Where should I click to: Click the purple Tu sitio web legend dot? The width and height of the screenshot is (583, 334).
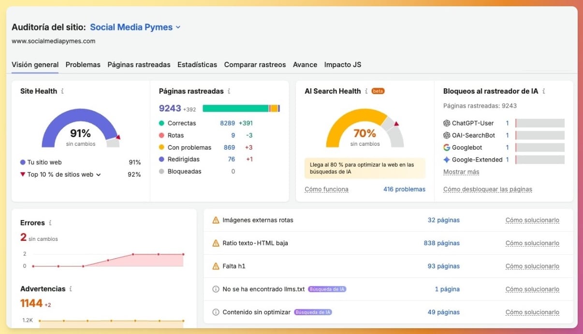point(23,163)
